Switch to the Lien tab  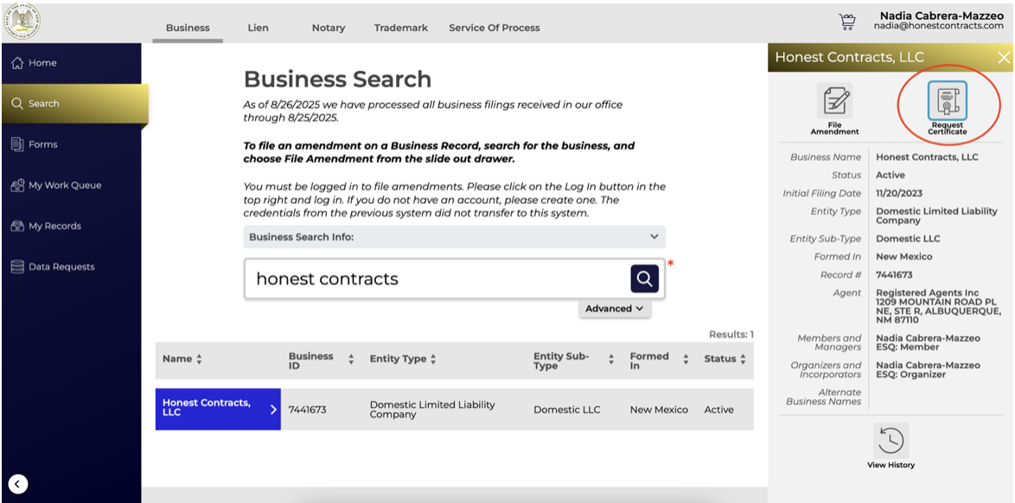pos(258,28)
